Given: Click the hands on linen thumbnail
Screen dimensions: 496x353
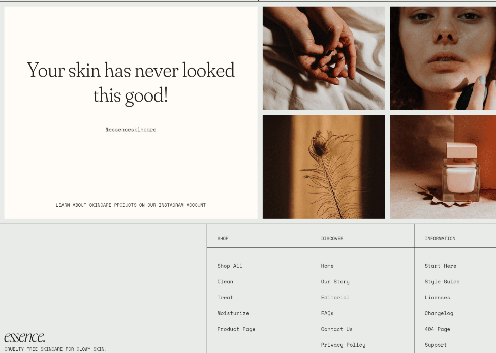Looking at the screenshot, I should [324, 58].
